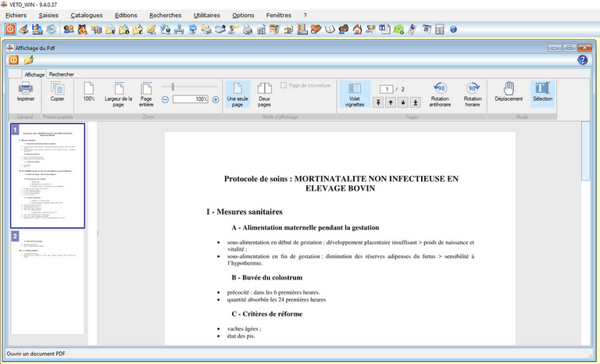Image resolution: width=600 pixels, height=364 pixels.
Task: Open the Recherches menu
Action: click(166, 16)
